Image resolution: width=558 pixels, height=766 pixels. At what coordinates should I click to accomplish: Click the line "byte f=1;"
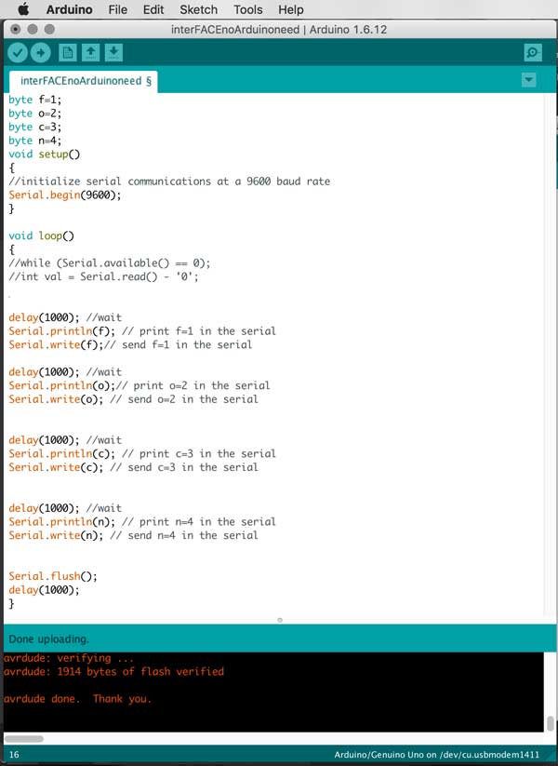click(35, 100)
